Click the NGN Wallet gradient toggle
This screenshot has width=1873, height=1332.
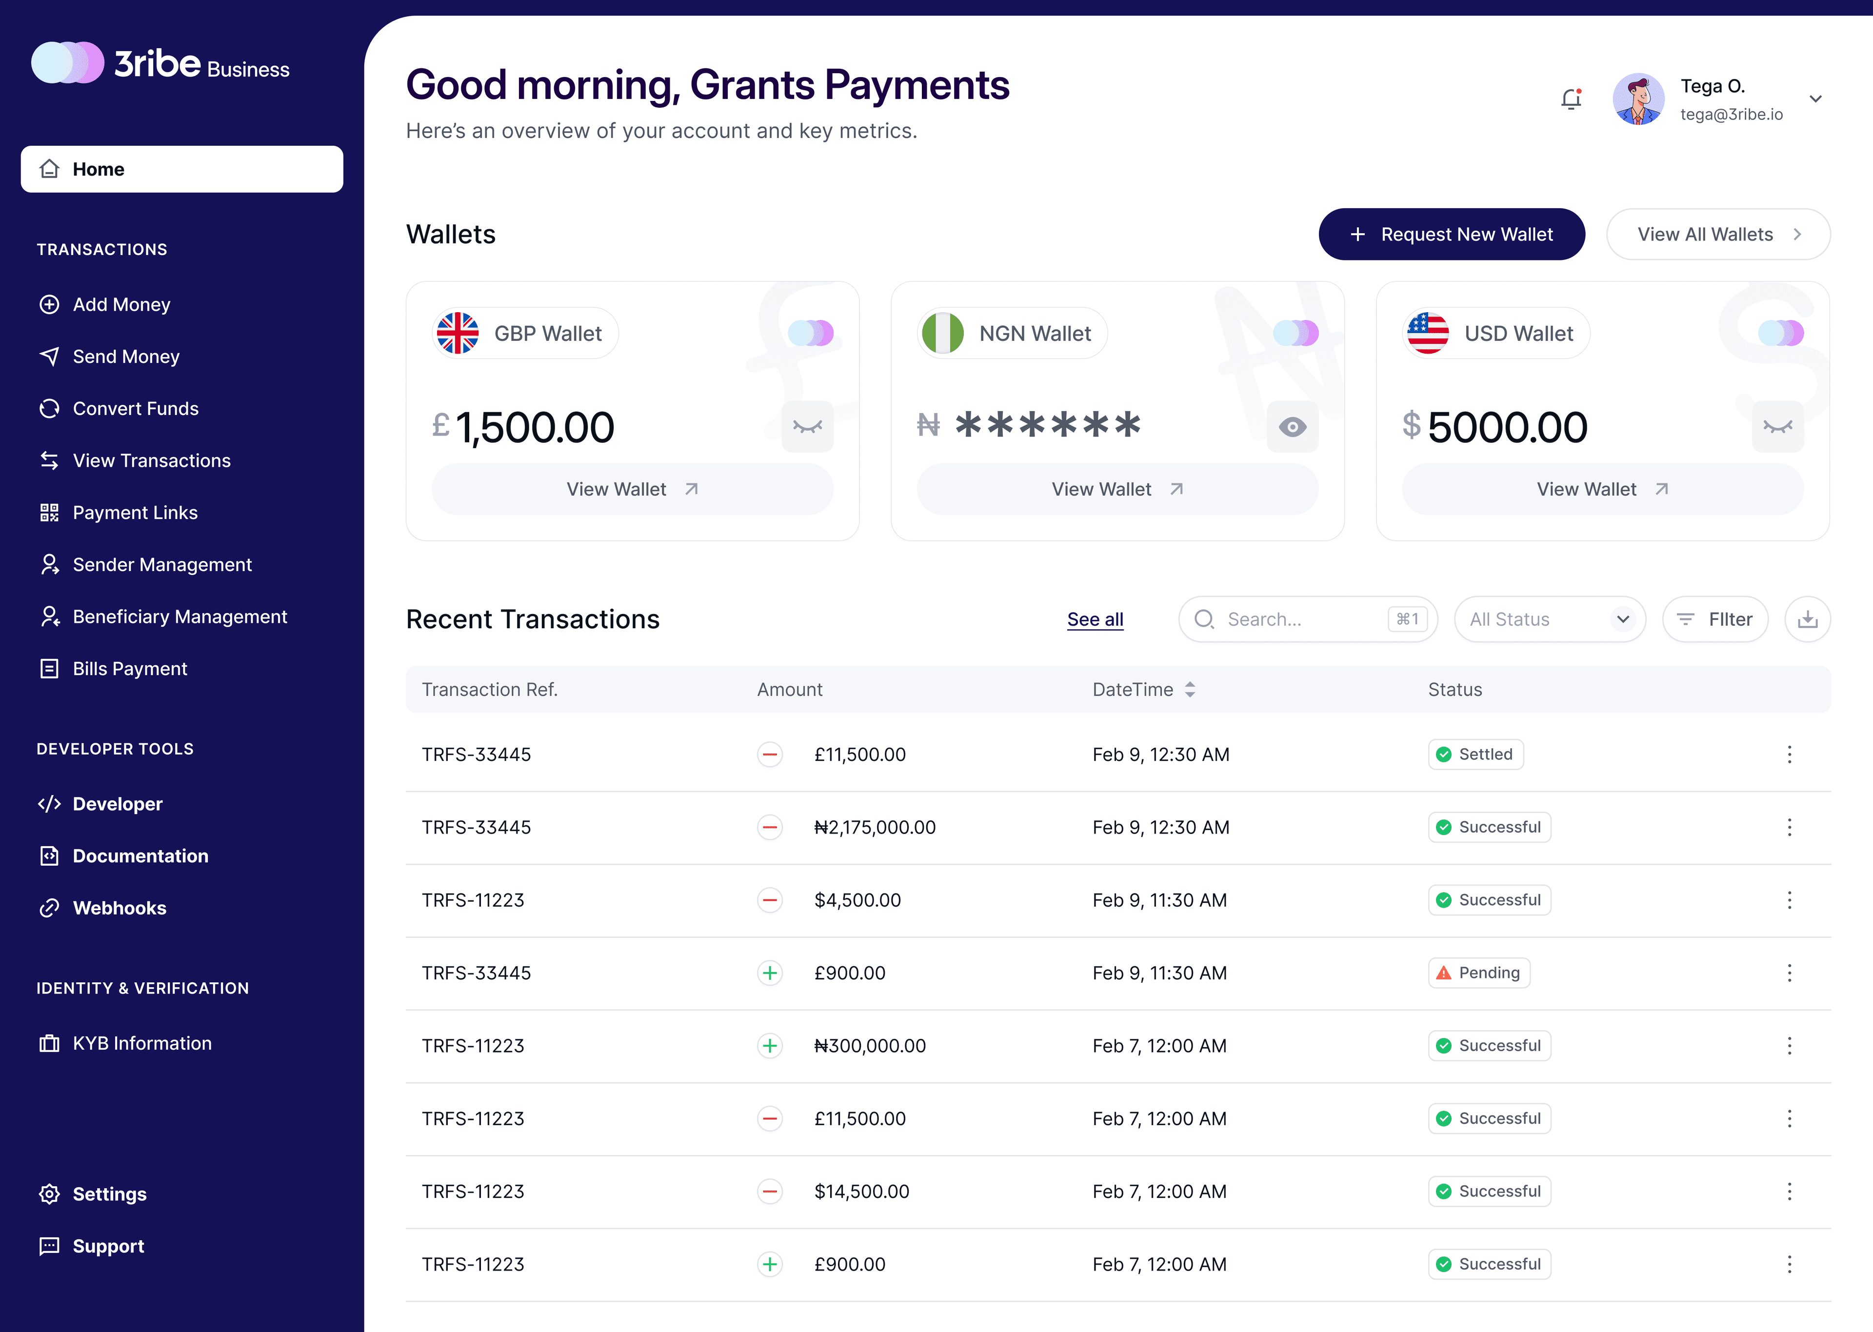point(1295,333)
